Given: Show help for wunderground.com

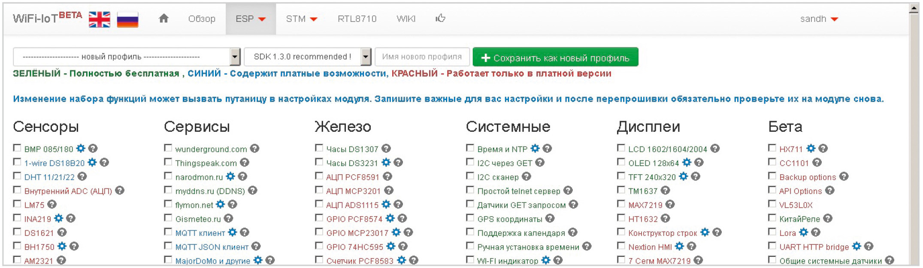Looking at the screenshot, I should (255, 149).
